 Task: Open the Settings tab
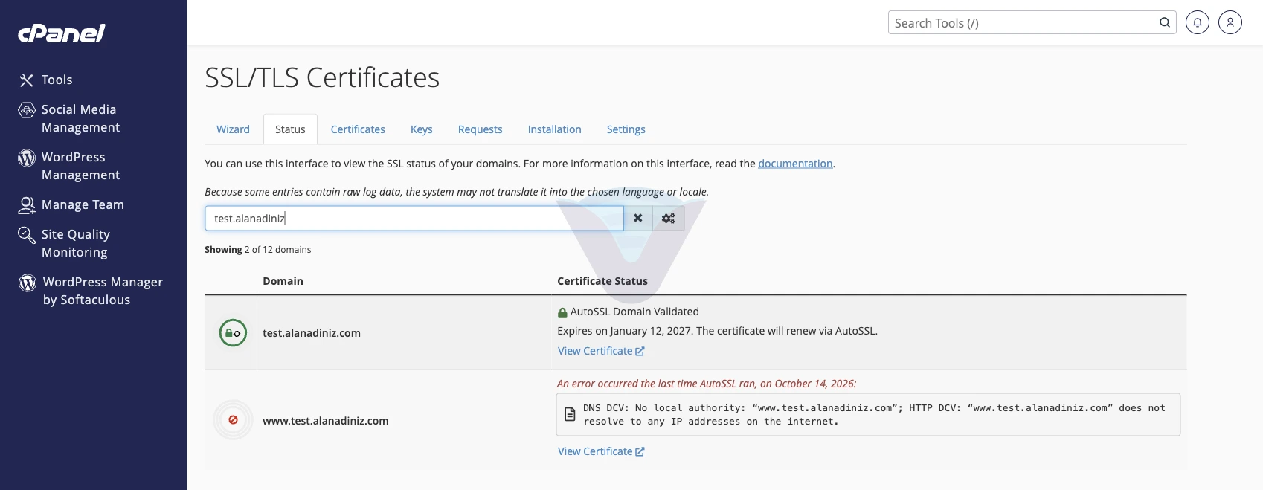(x=626, y=129)
